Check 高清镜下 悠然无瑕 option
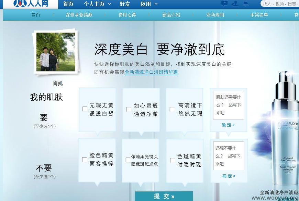 tap(172, 109)
